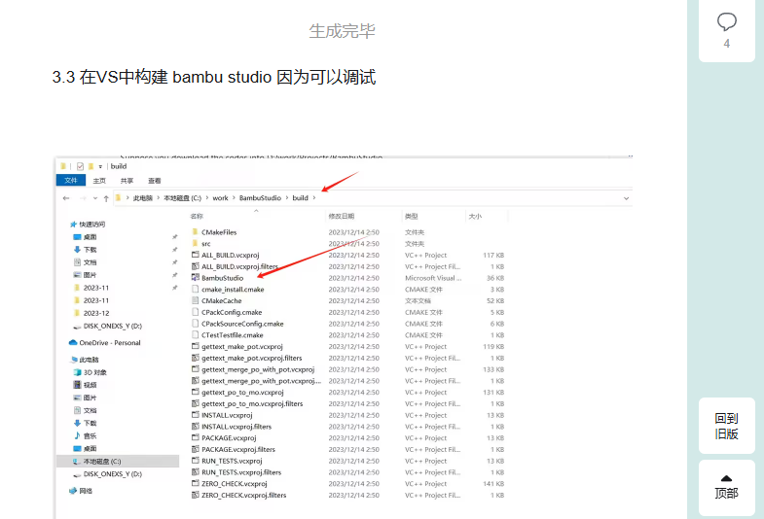Sort by the 名称 column header
The width and height of the screenshot is (764, 519).
click(x=197, y=216)
